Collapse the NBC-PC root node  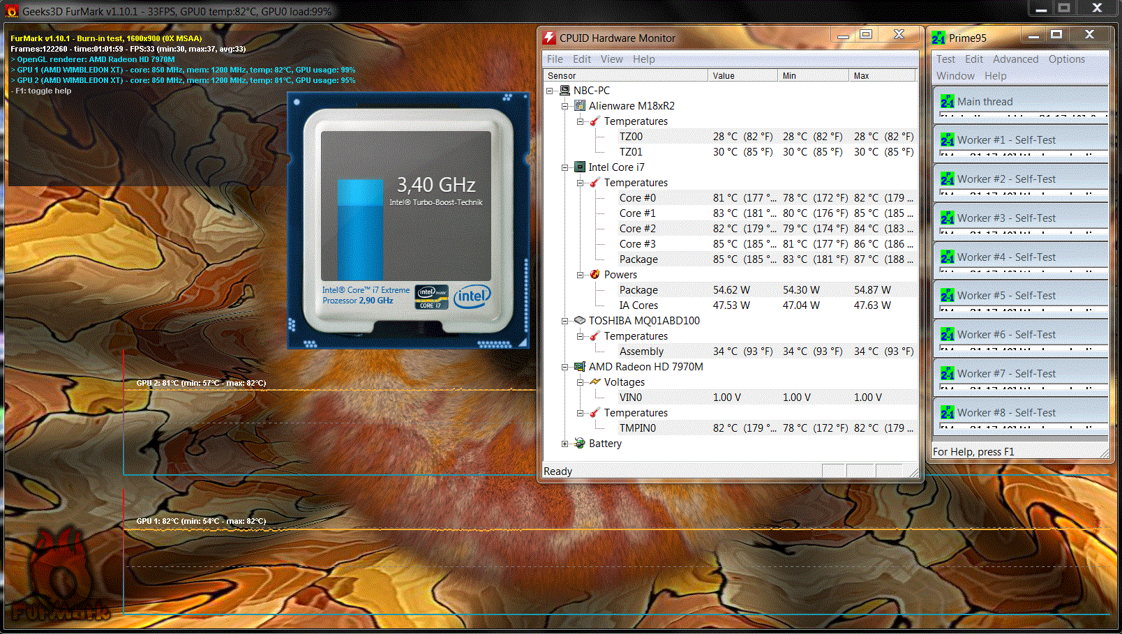(x=550, y=91)
